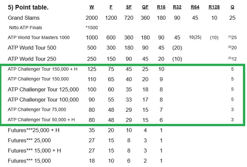Click the ATP World Tour 250 label
Viewport: 247px width, 167px height.
32,59
